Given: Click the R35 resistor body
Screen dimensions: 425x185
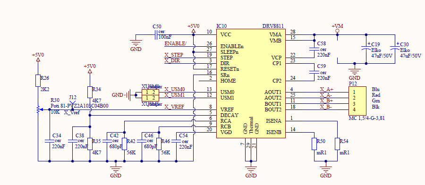Looking at the screenshot, I should click(90, 144).
